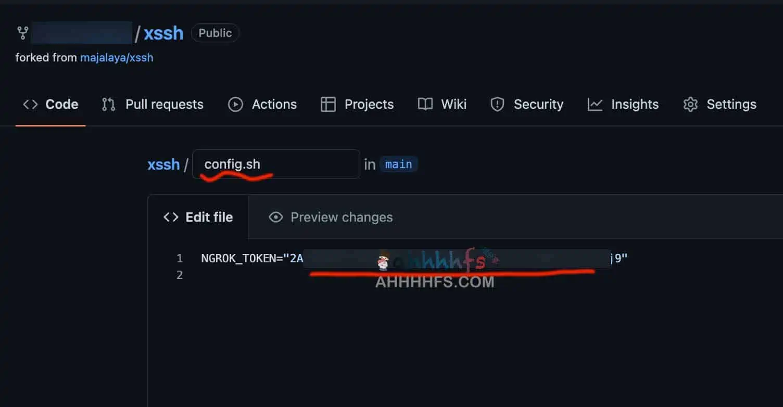The image size is (783, 407).
Task: Switch to the Preview changes tab
Action: click(331, 217)
